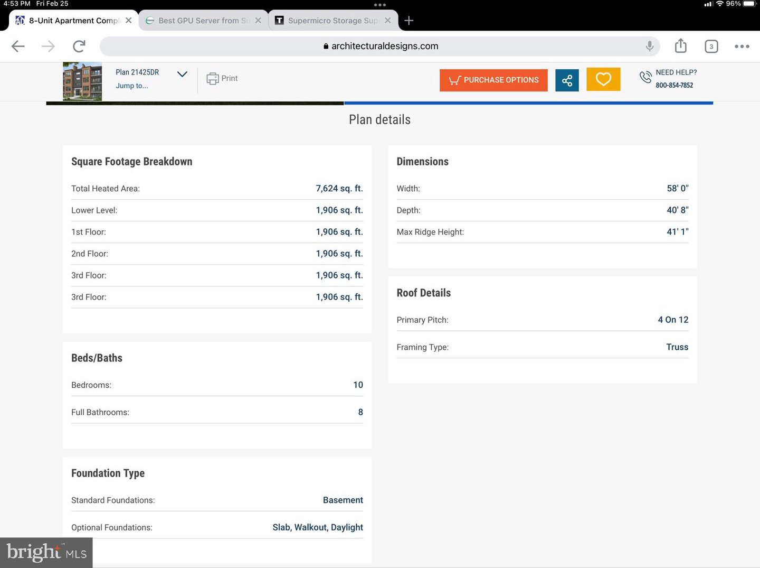The image size is (760, 568).
Task: Click the Jump to... link
Action: (x=132, y=86)
